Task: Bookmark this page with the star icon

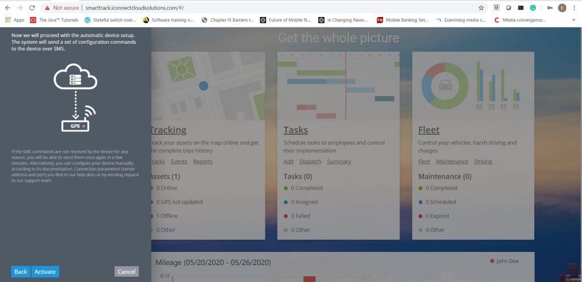Action: (x=481, y=8)
